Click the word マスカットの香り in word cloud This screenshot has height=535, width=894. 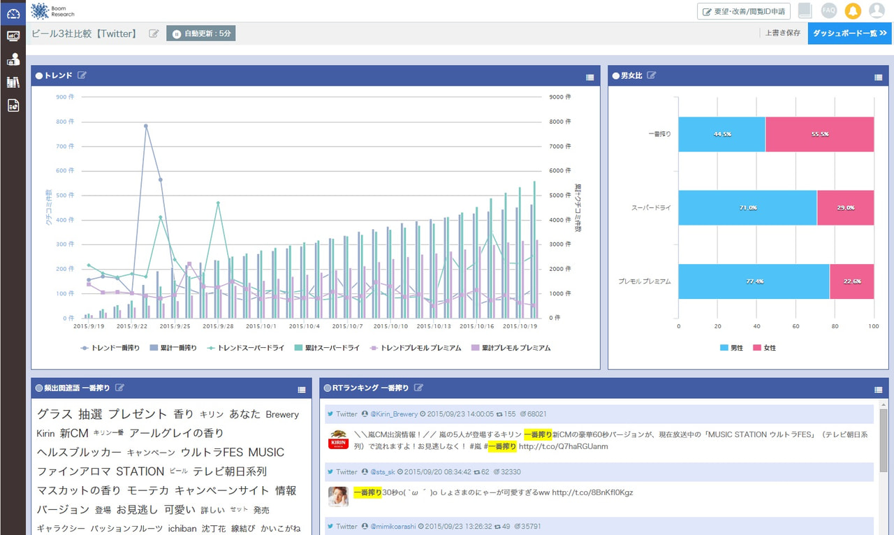pyautogui.click(x=79, y=490)
